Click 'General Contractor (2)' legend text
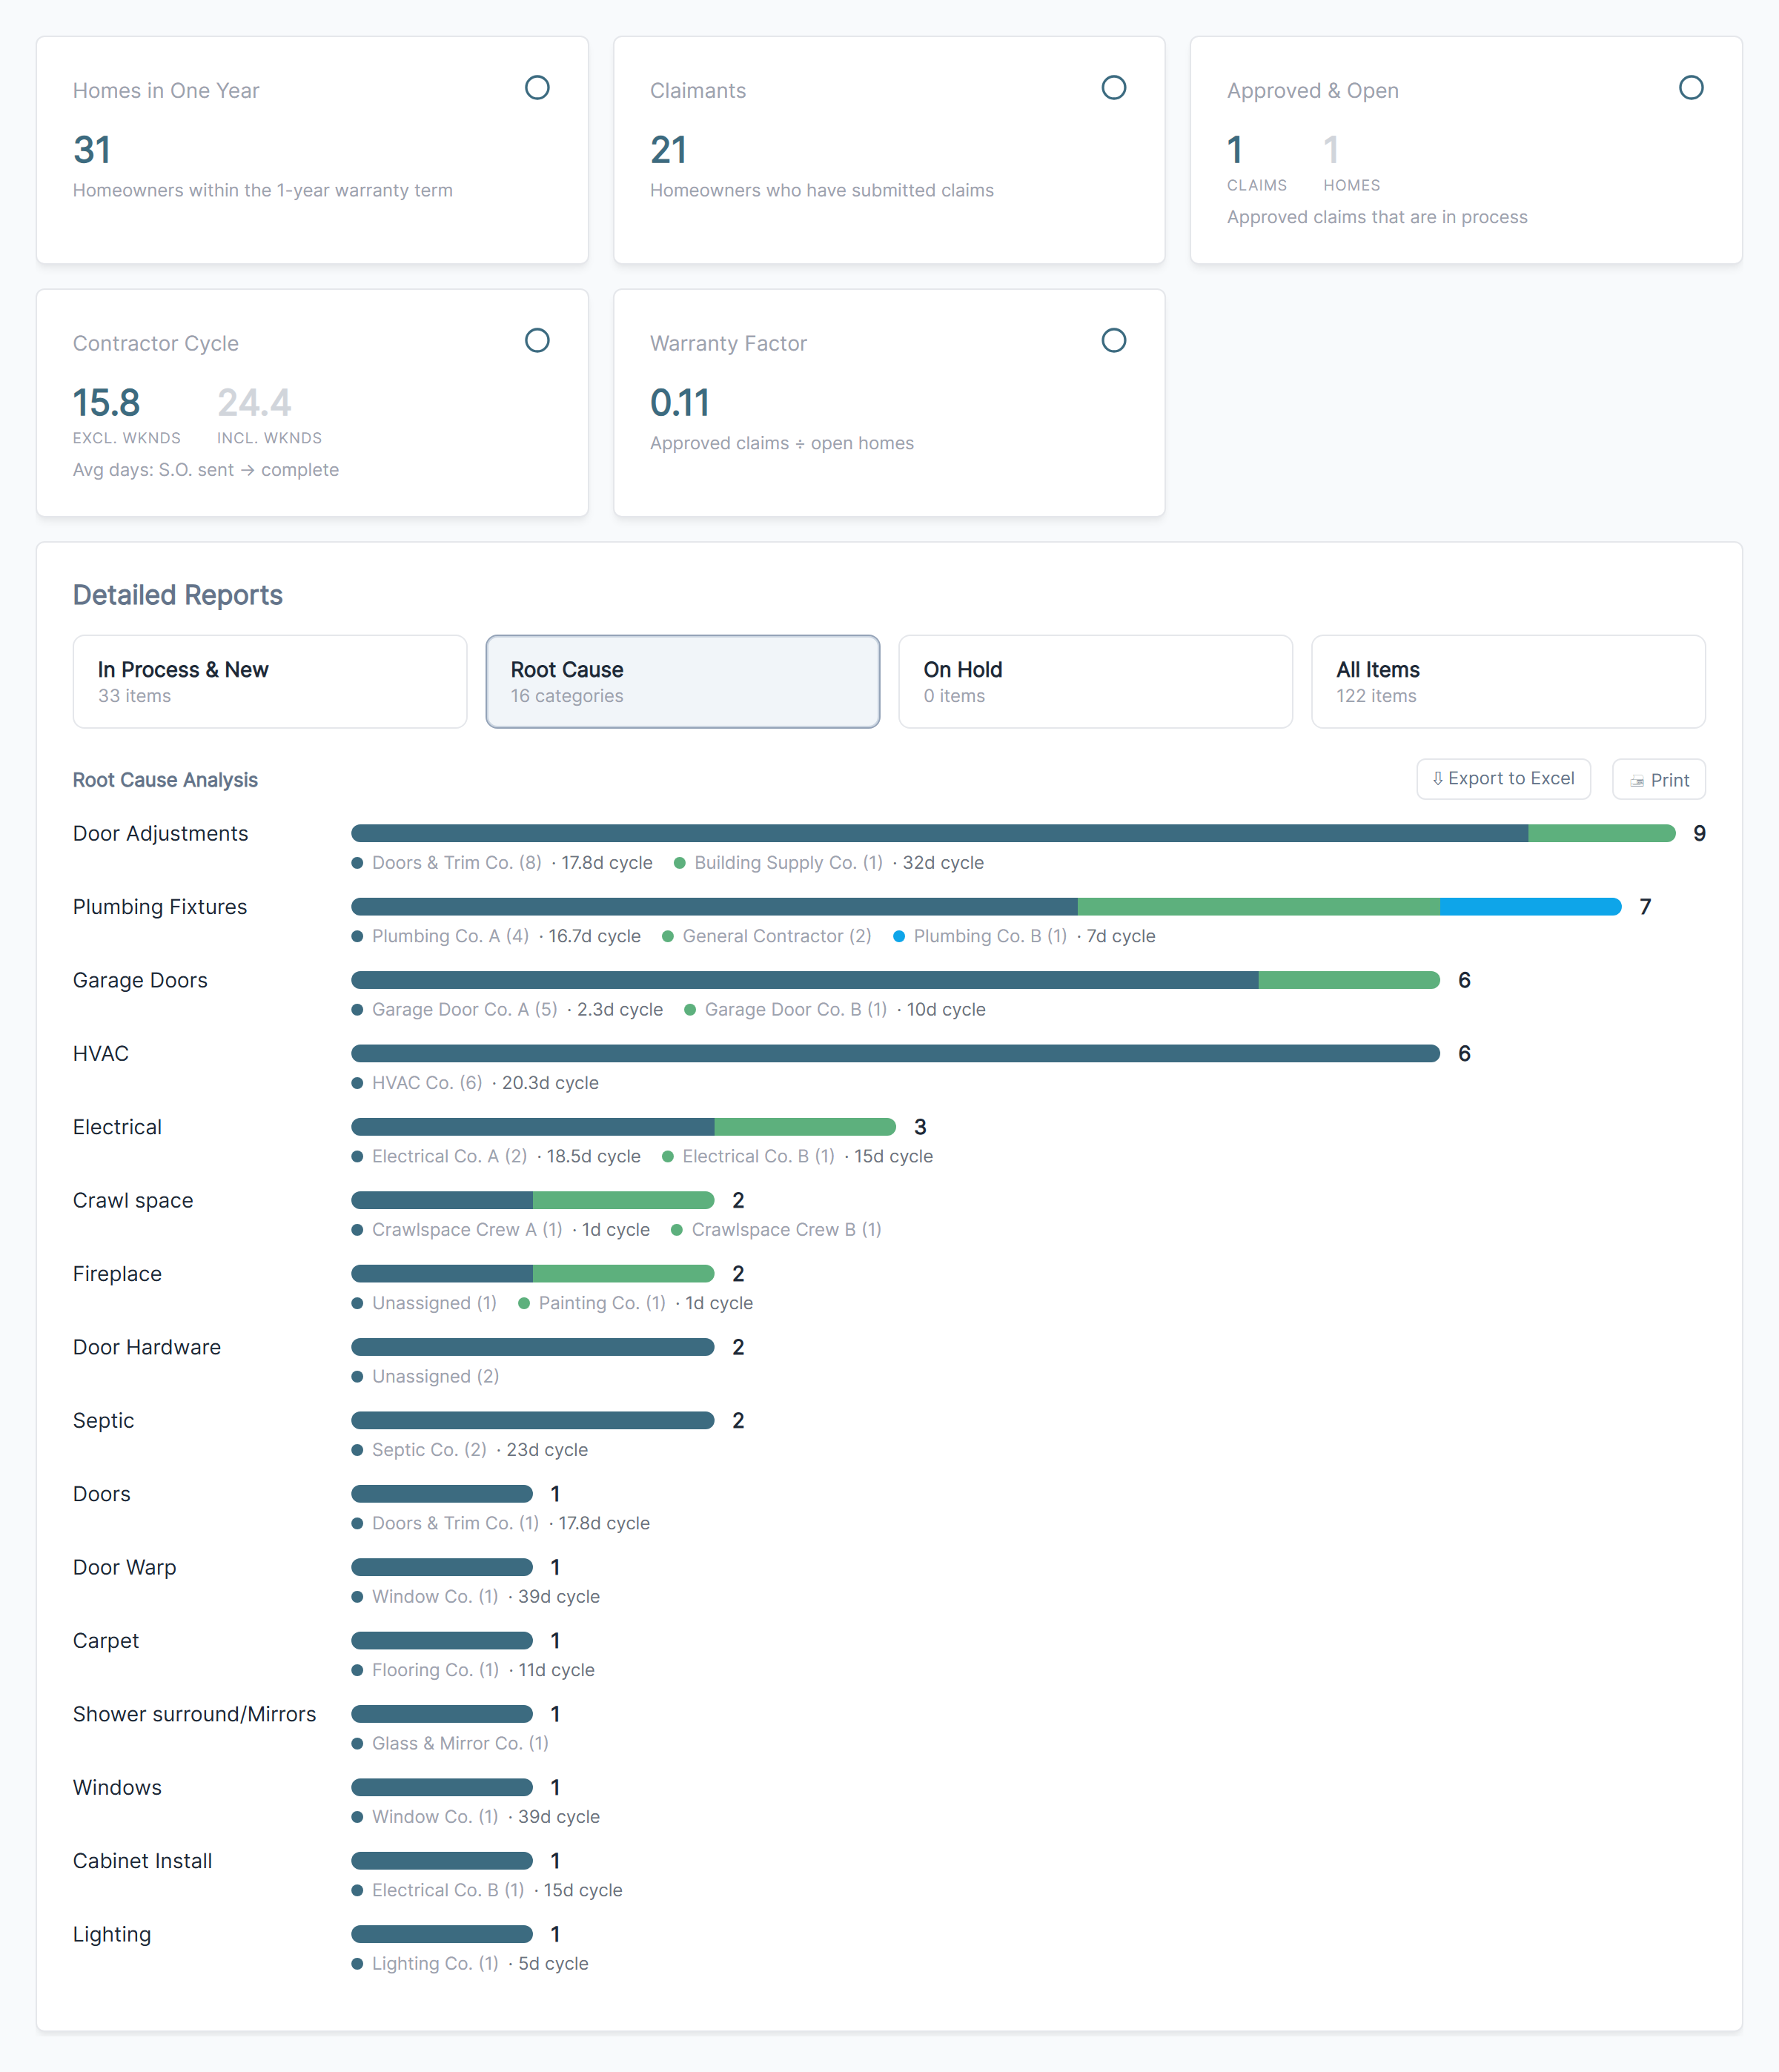Viewport: 1779px width, 2072px height. 777,936
